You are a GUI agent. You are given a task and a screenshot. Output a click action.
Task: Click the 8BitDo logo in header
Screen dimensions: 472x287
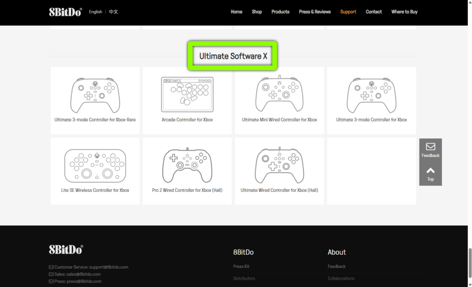point(65,12)
